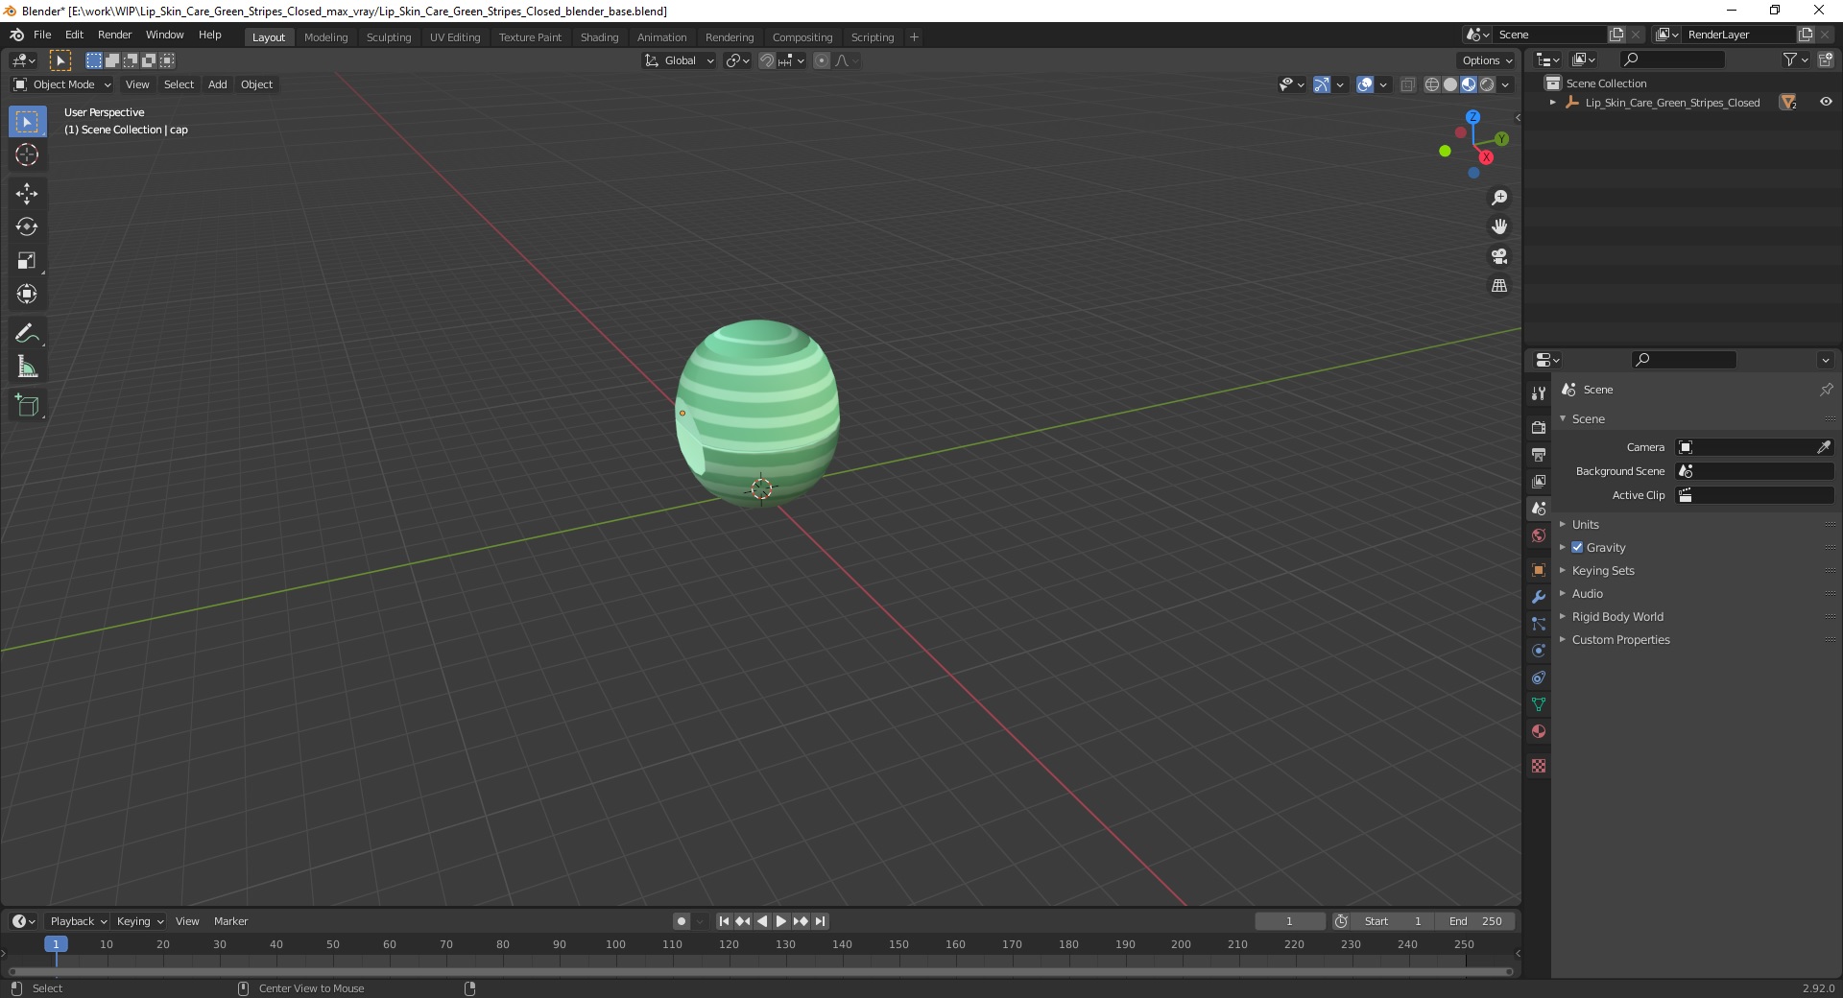Toggle snapping magnet in header

click(767, 60)
